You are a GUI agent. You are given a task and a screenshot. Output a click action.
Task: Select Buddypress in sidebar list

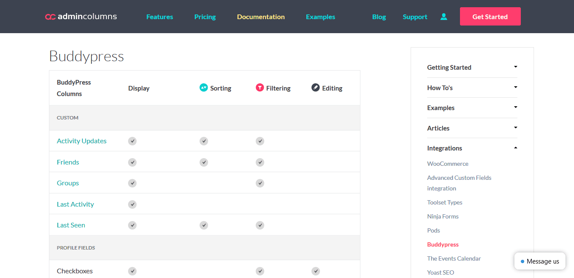coord(443,244)
